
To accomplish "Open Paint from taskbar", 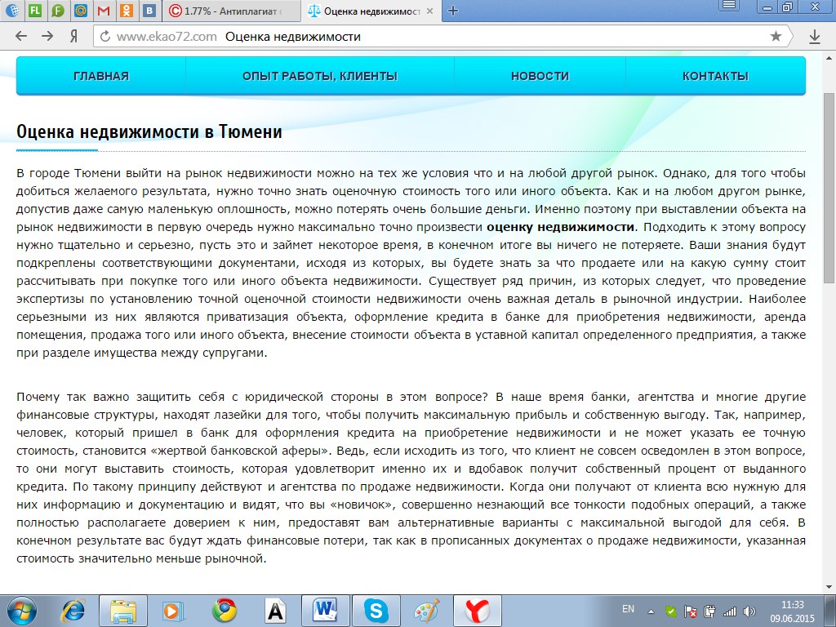I will tap(426, 611).
